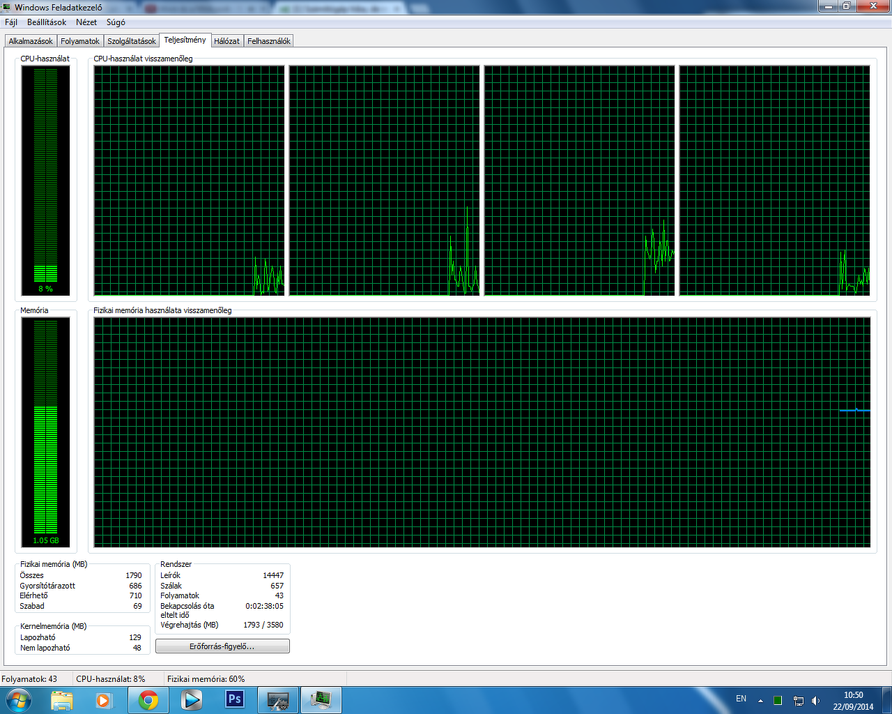
Task: Open the Nézet menu
Action: 86,22
